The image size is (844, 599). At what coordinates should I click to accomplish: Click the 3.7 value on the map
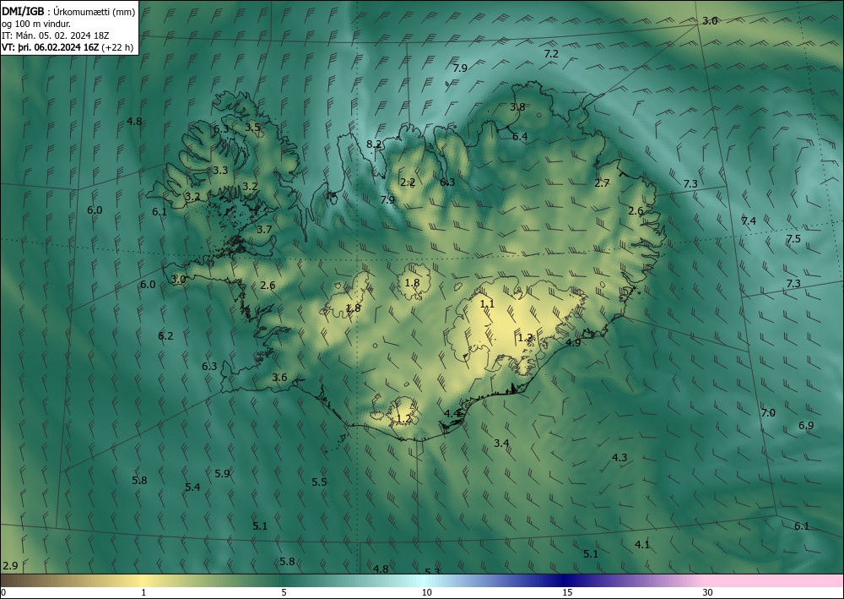[264, 230]
